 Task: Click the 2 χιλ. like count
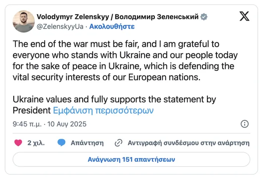pyautogui.click(x=36, y=143)
